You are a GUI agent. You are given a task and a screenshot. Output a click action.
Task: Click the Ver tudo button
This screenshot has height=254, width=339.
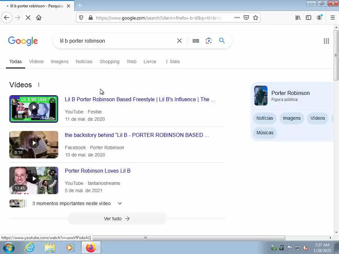click(x=117, y=219)
